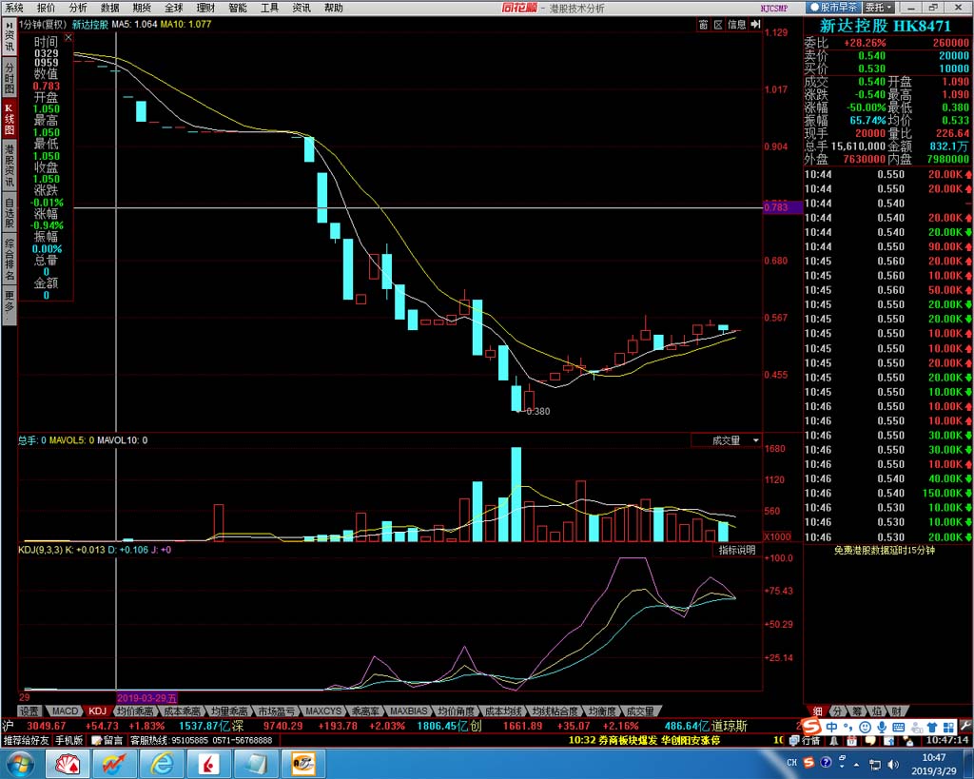Click the wrench settings icon
Image resolution: width=974 pixels, height=779 pixels.
965,726
